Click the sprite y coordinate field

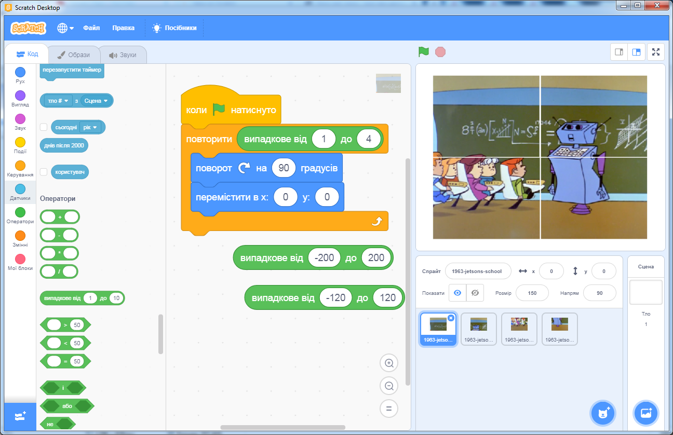tap(603, 271)
